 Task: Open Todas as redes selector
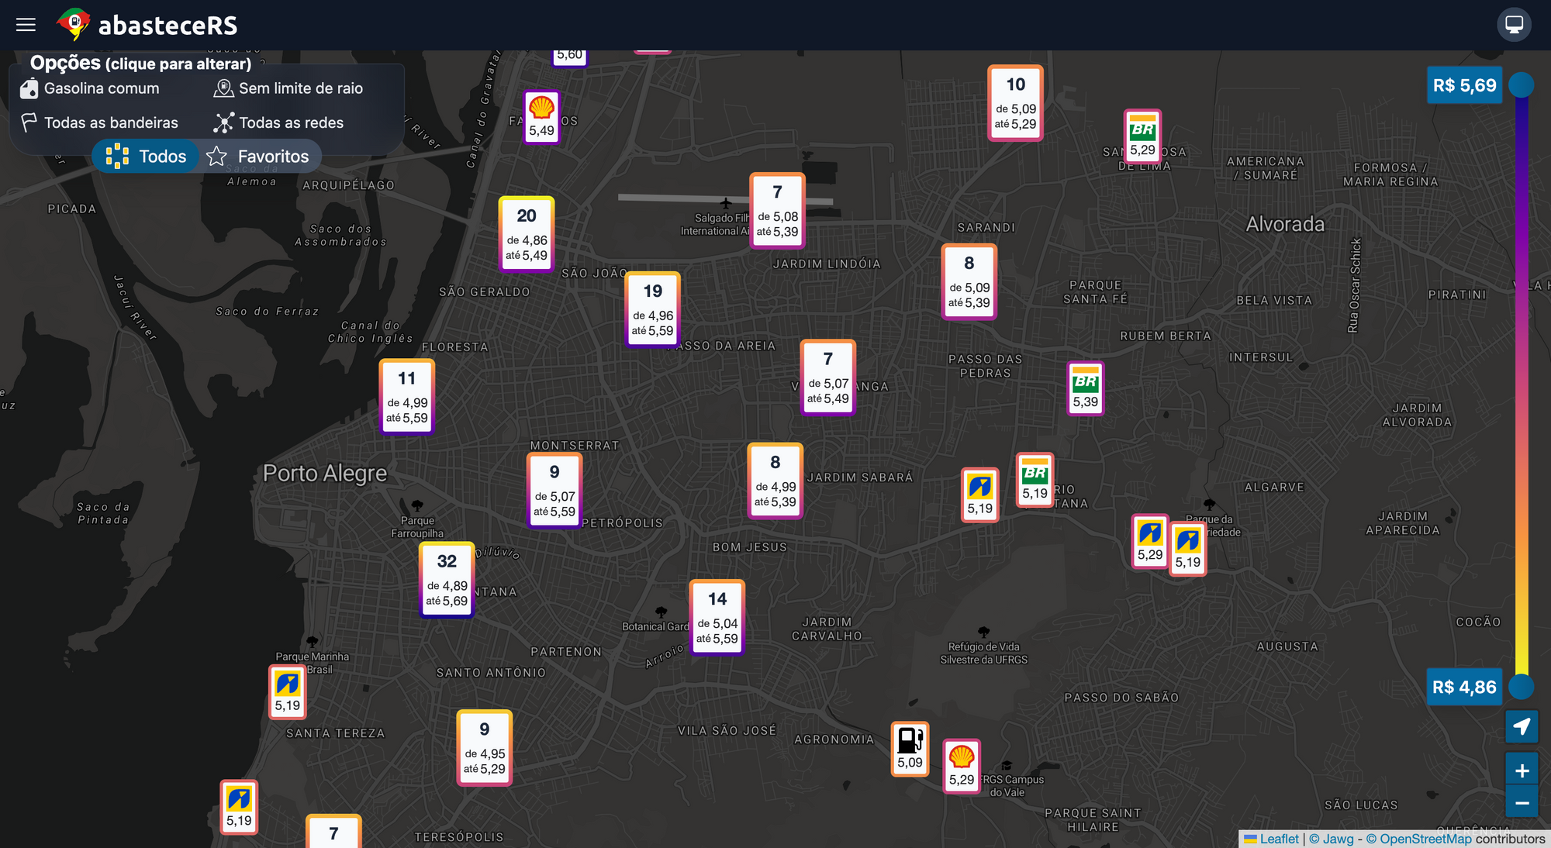[278, 122]
